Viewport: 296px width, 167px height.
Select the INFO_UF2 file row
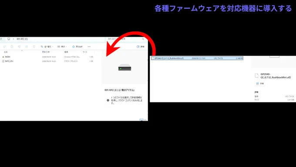click(x=48, y=61)
